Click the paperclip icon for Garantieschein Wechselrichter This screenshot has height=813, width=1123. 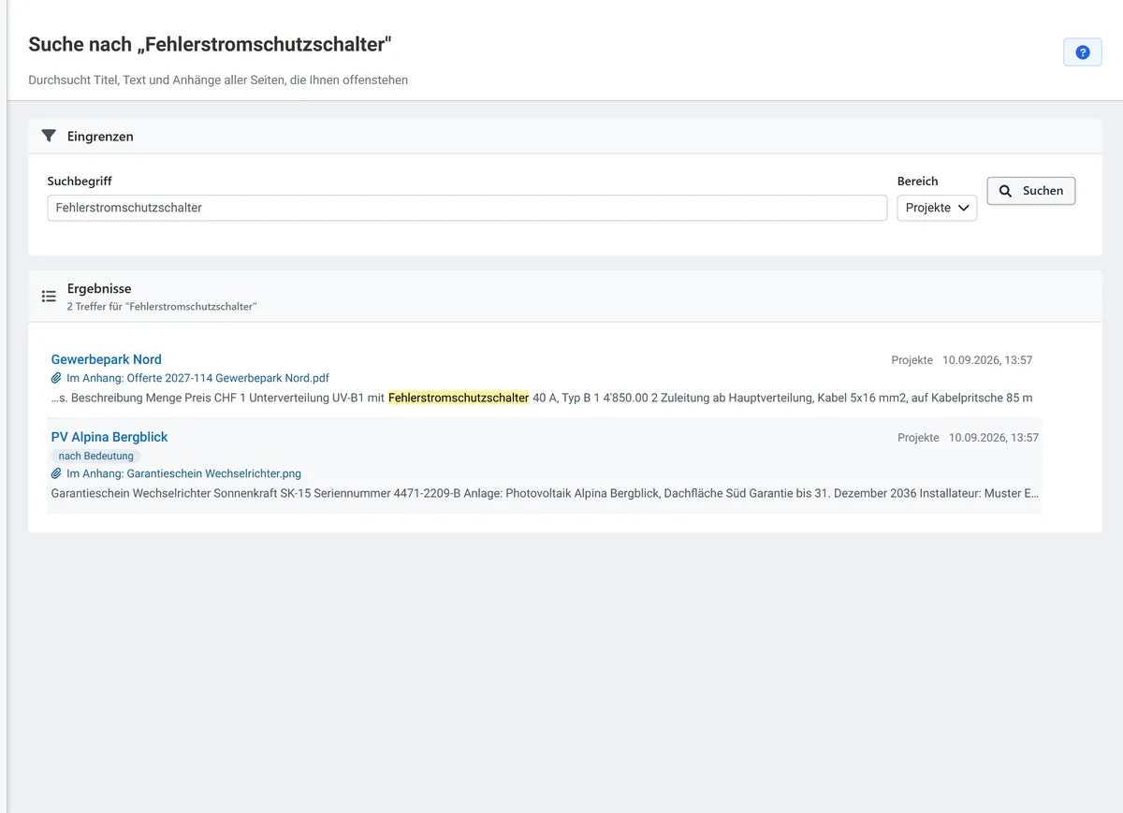[56, 474]
